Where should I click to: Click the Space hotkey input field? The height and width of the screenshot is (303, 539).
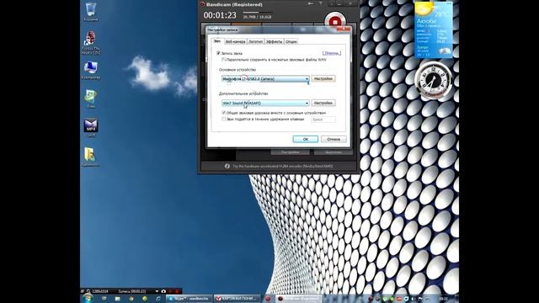[x=323, y=120]
